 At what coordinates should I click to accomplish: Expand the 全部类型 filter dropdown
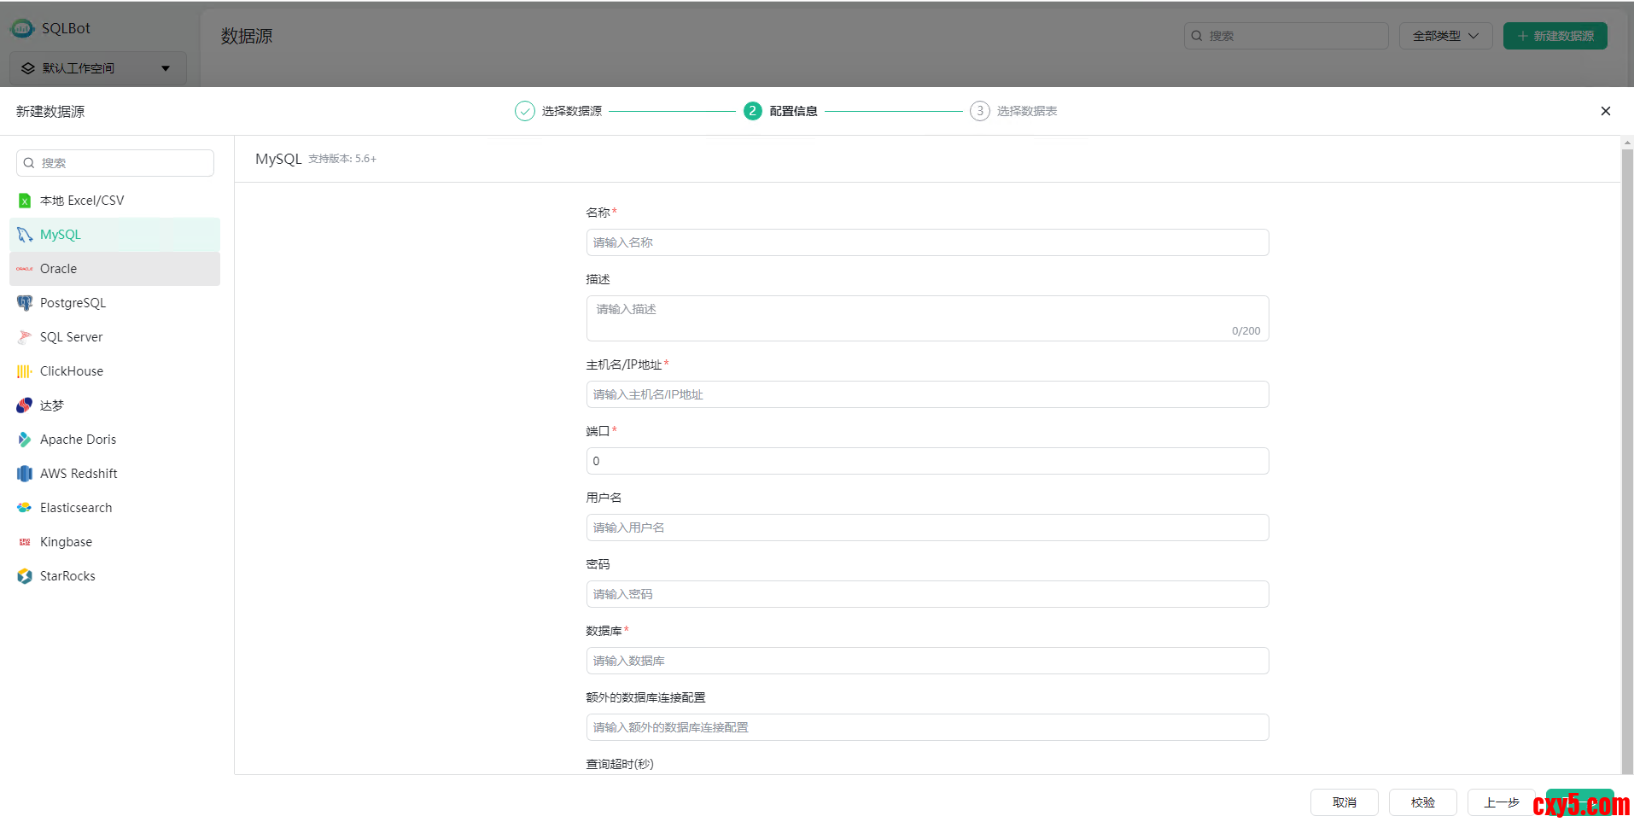[x=1445, y=36]
